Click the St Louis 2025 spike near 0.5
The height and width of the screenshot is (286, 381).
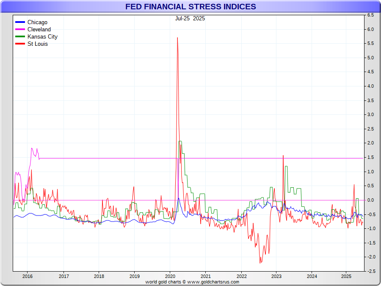point(354,185)
